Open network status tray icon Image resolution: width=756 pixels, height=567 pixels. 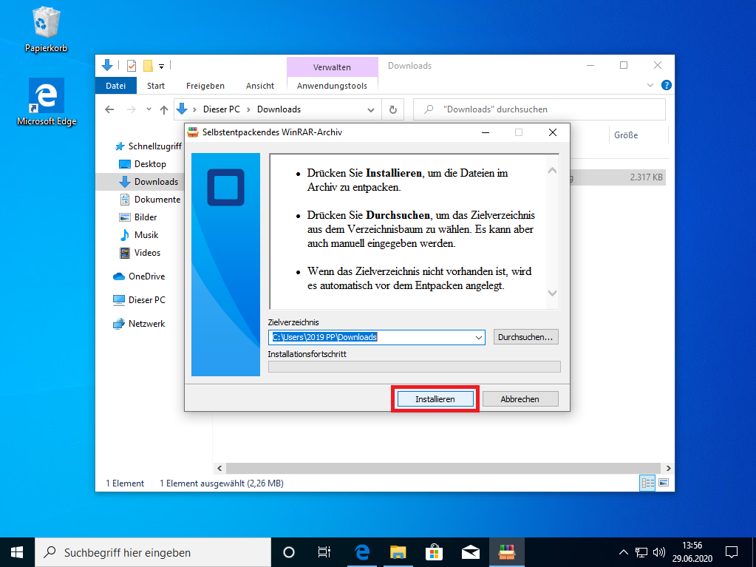pyautogui.click(x=641, y=552)
